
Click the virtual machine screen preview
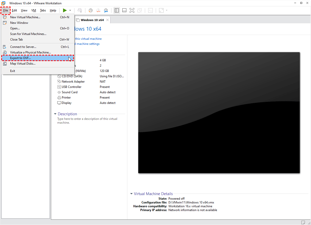coord(219,113)
